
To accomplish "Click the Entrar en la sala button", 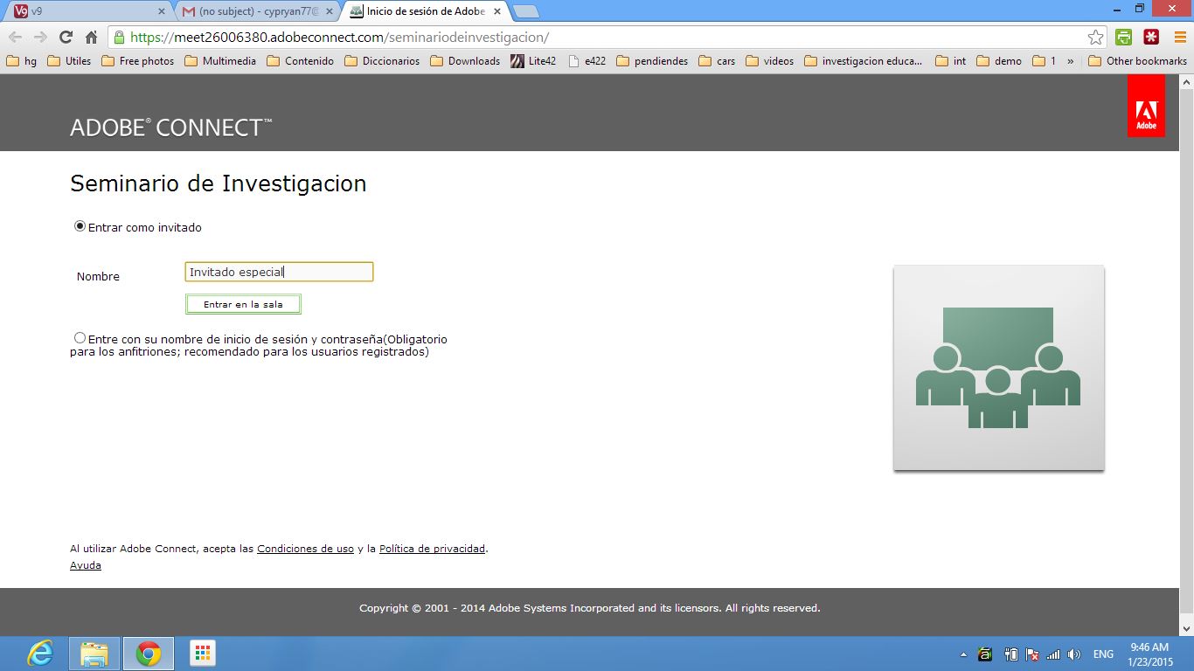I will pyautogui.click(x=243, y=304).
